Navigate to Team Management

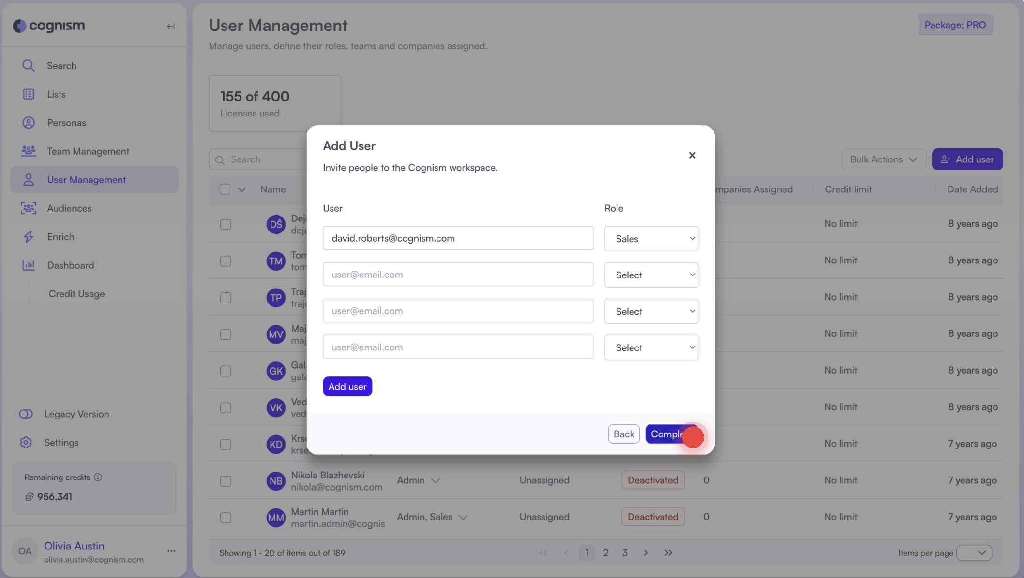click(88, 151)
